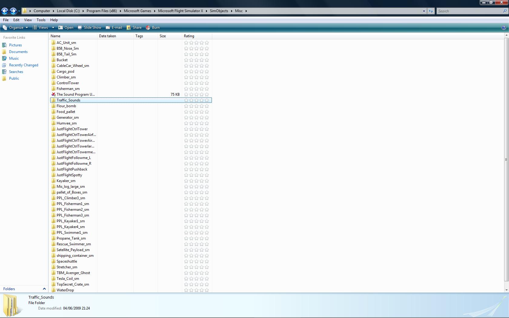Screen dimensions: 509x318
Task: Click the Share toolbar button
Action: click(134, 28)
